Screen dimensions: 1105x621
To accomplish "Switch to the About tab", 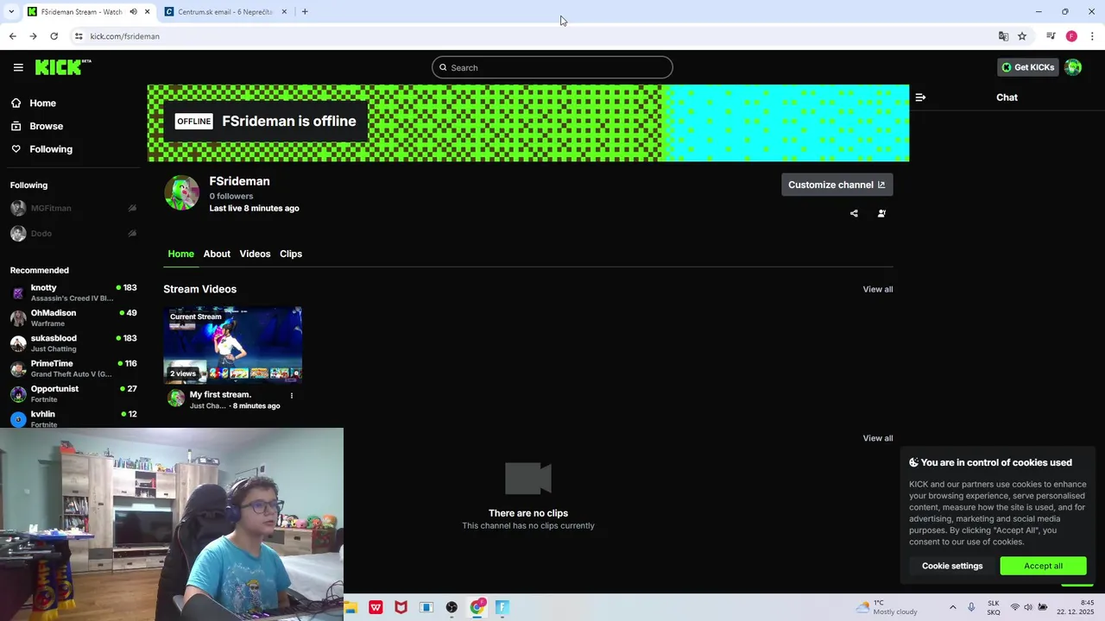I will [217, 254].
